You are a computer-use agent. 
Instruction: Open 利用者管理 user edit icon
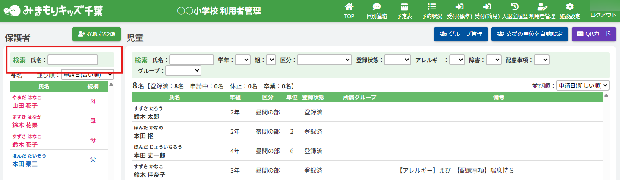pos(542,7)
